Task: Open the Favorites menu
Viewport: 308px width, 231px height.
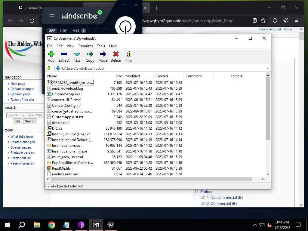Action: [x=85, y=46]
